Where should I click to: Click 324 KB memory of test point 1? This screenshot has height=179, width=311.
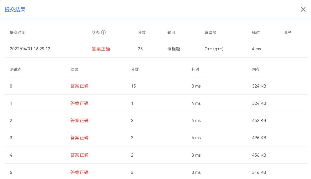click(259, 103)
